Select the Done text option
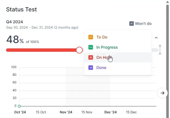170x118 pixels. point(101,68)
